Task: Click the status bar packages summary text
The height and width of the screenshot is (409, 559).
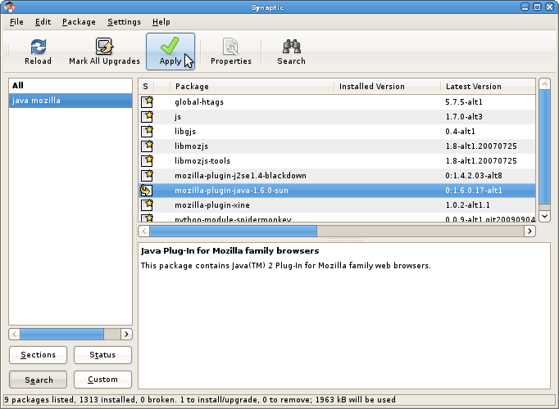Action: click(x=200, y=400)
